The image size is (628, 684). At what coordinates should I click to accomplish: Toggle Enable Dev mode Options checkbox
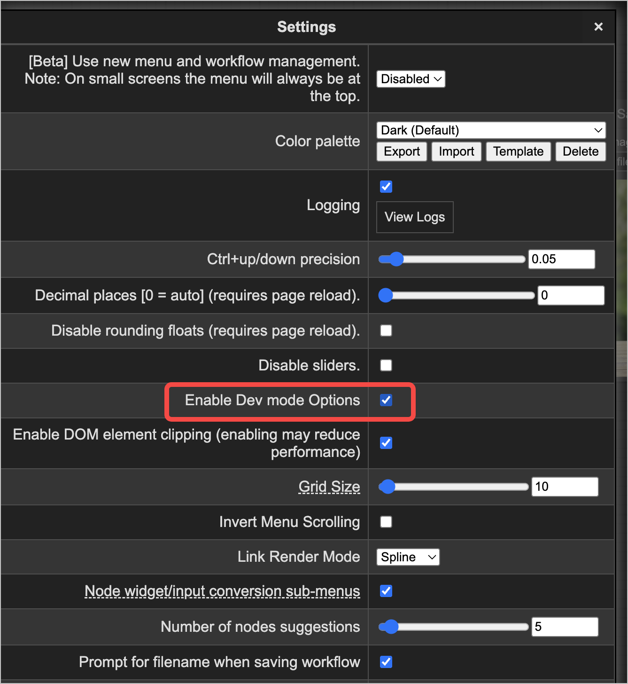[x=386, y=400]
